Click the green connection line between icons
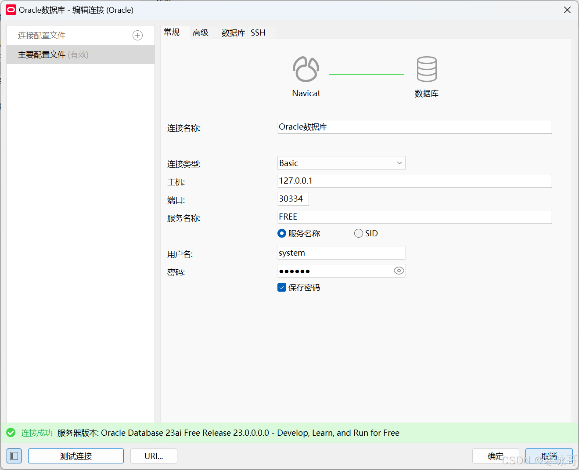 366,74
